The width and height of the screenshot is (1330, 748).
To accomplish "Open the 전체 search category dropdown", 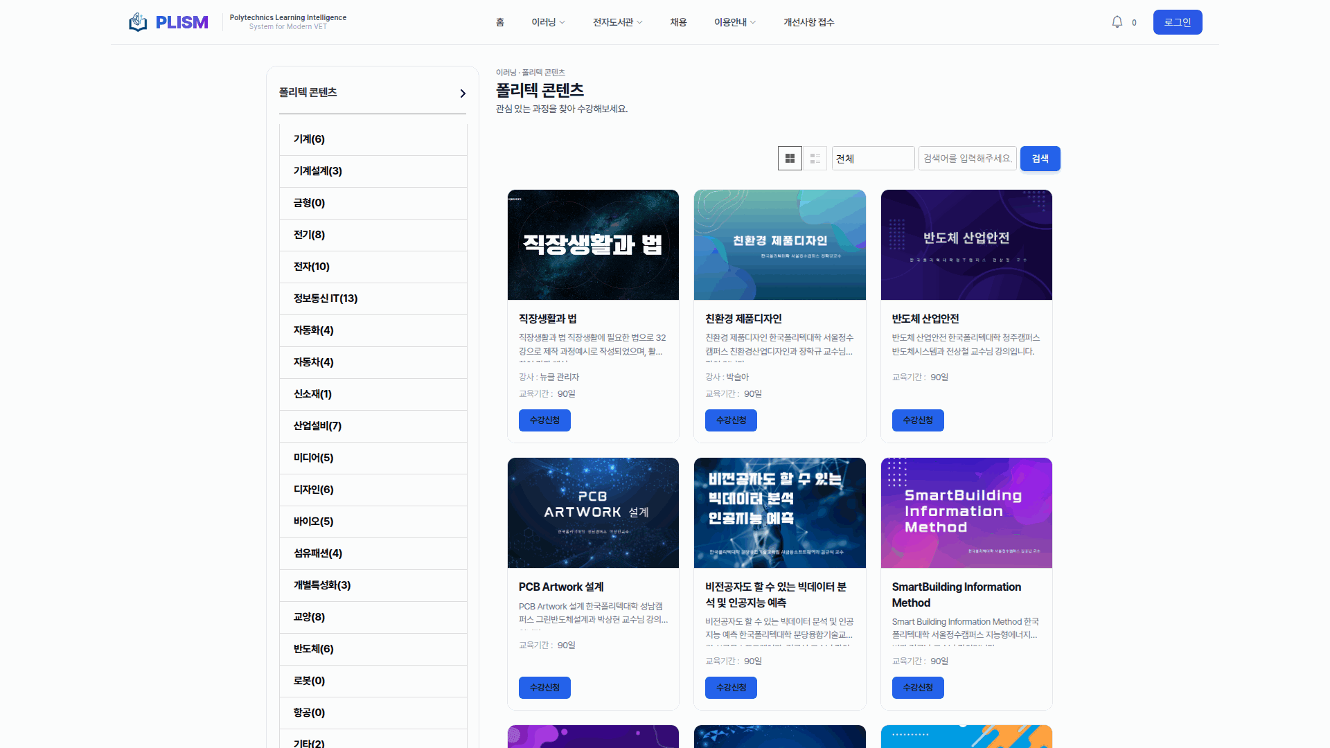I will coord(873,159).
